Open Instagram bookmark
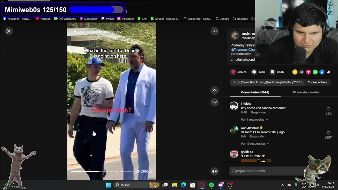338x190 pixels. click(125, 19)
